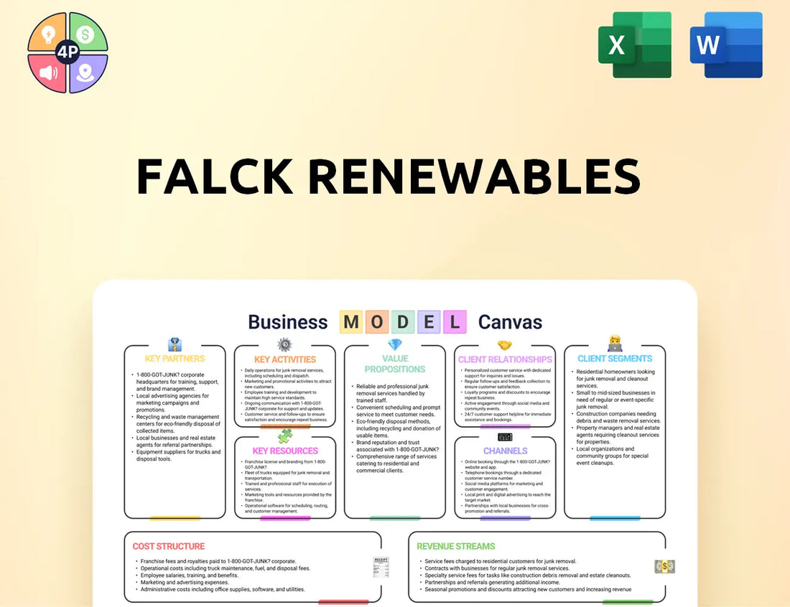Click the 4P center badge of the logo

68,52
